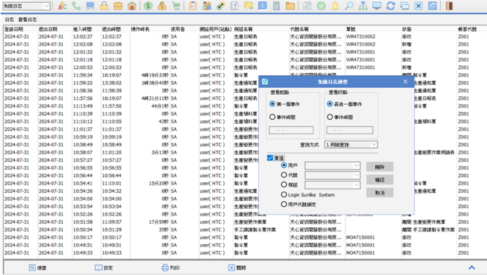This screenshot has width=487, height=275.
Task: Close the quick search dialog
Action: [405, 82]
